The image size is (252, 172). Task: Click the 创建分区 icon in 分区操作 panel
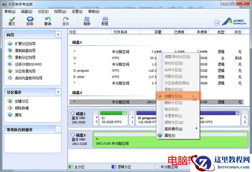coord(10,101)
